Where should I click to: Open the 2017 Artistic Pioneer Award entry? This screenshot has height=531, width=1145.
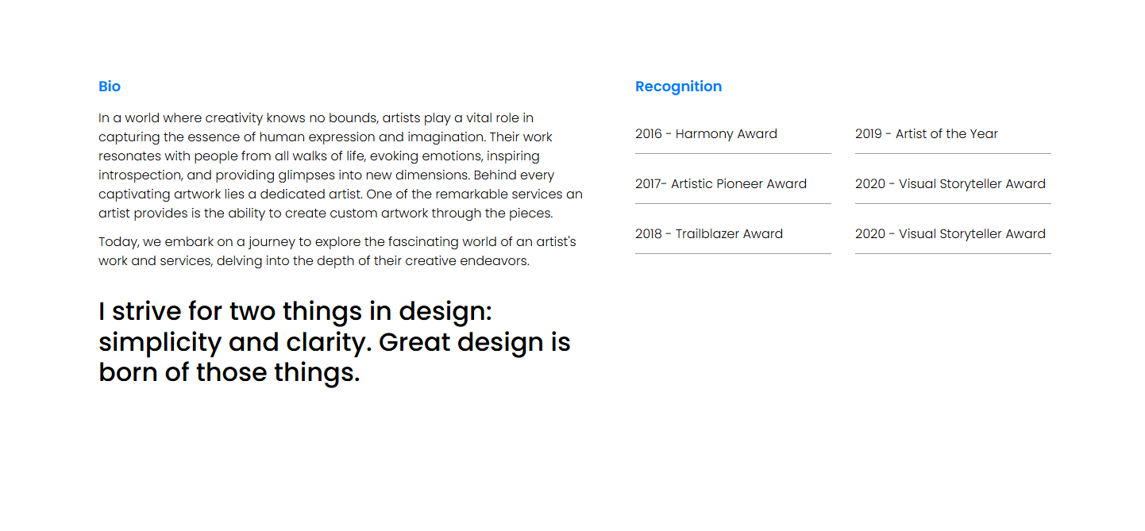coord(720,184)
